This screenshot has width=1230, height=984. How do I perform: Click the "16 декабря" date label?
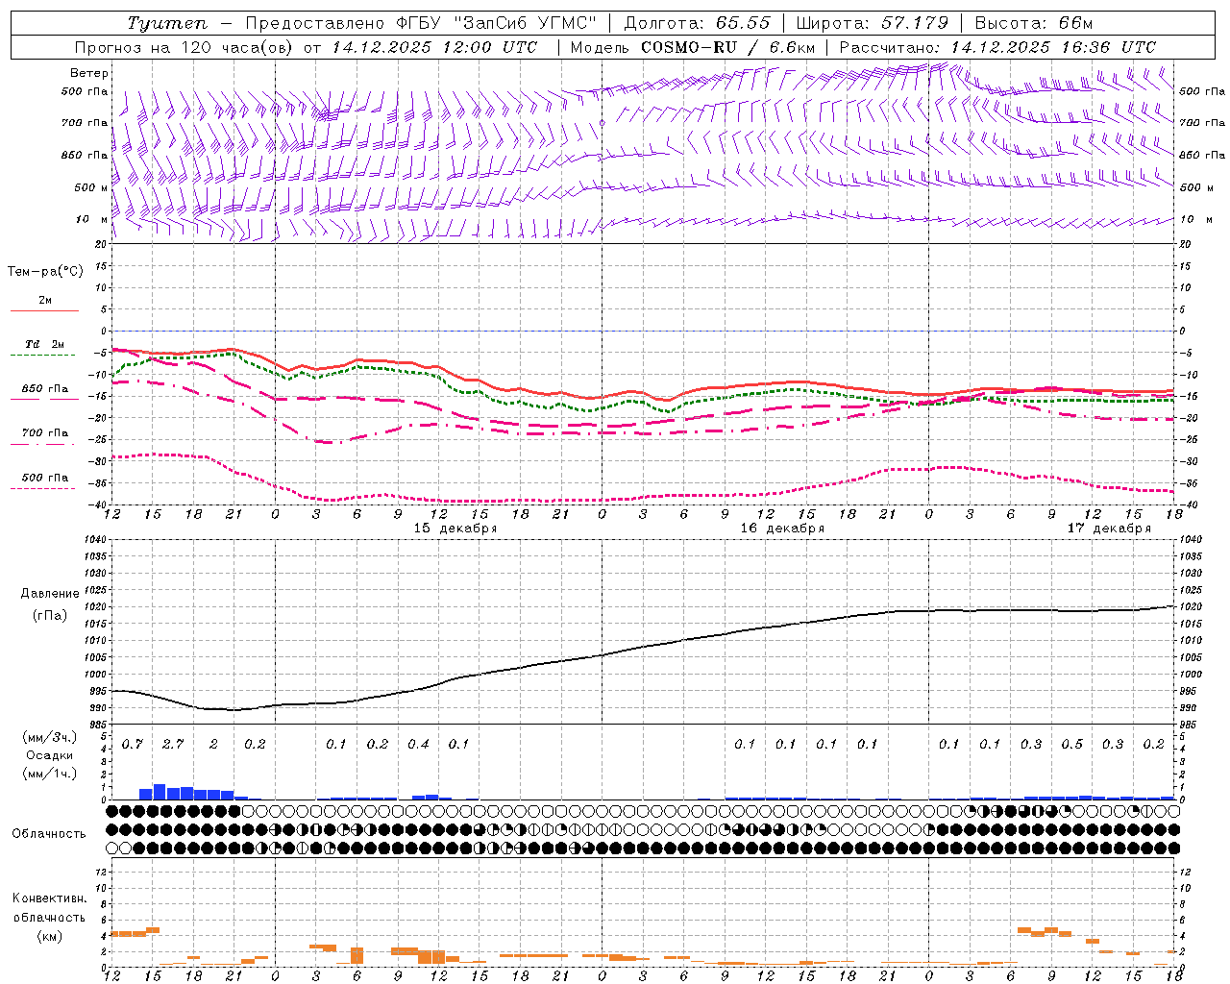click(x=782, y=529)
